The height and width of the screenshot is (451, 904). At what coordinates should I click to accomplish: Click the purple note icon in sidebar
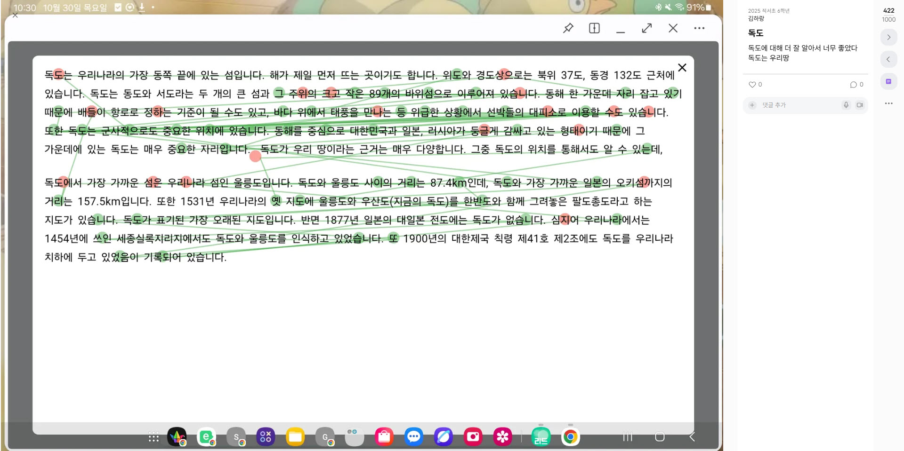point(888,81)
